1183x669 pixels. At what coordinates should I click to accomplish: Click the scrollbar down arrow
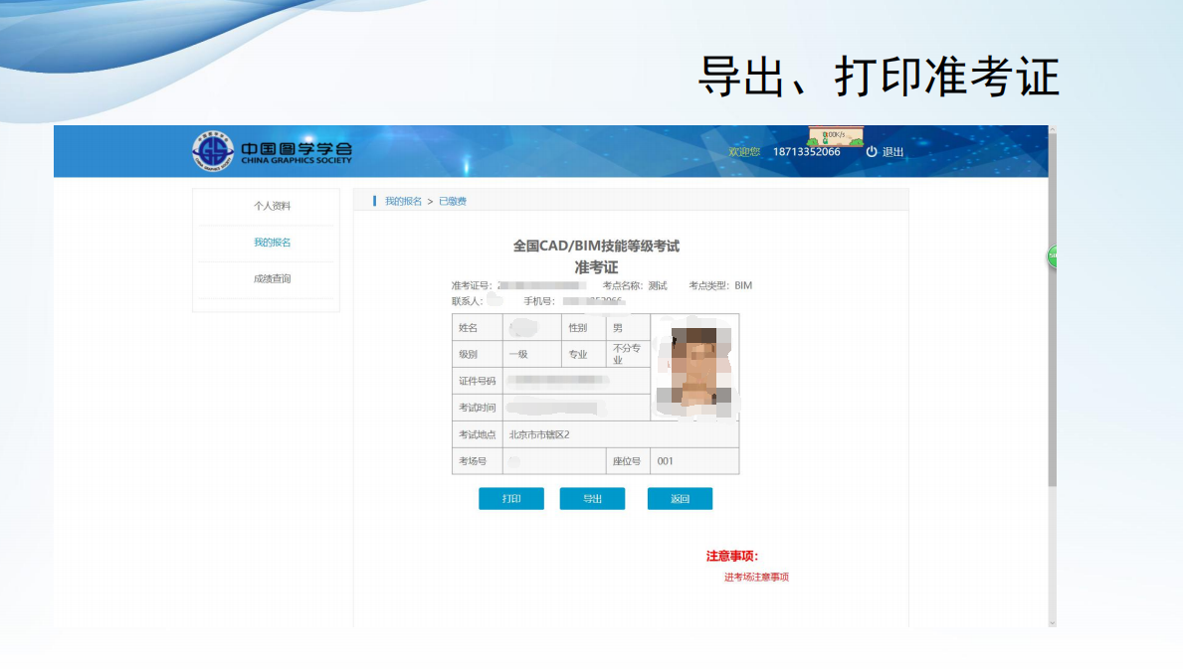(1053, 622)
